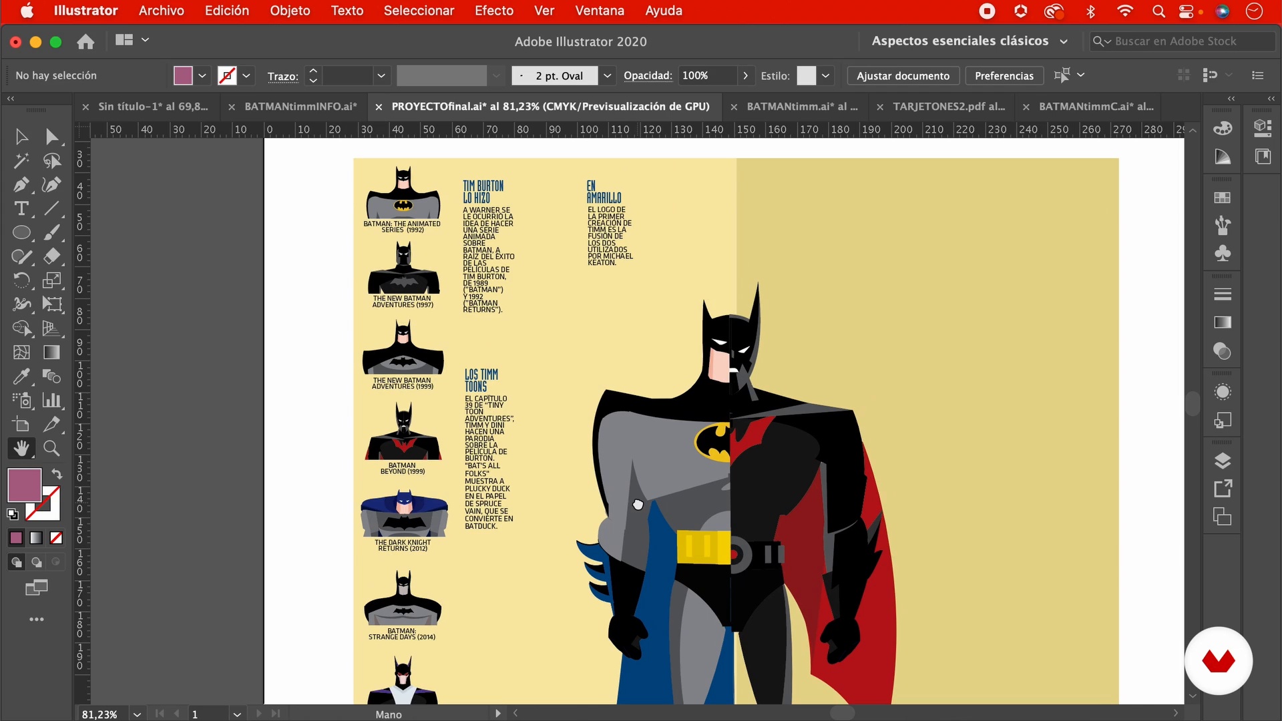Select the Shape Builder tool

[21, 328]
